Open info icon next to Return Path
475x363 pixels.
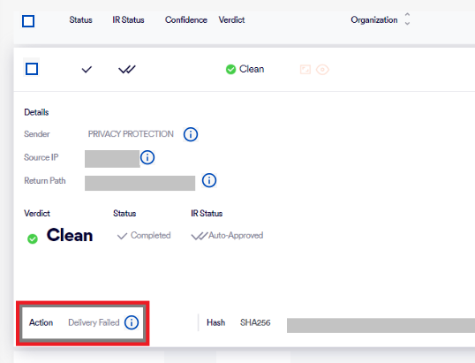209,180
